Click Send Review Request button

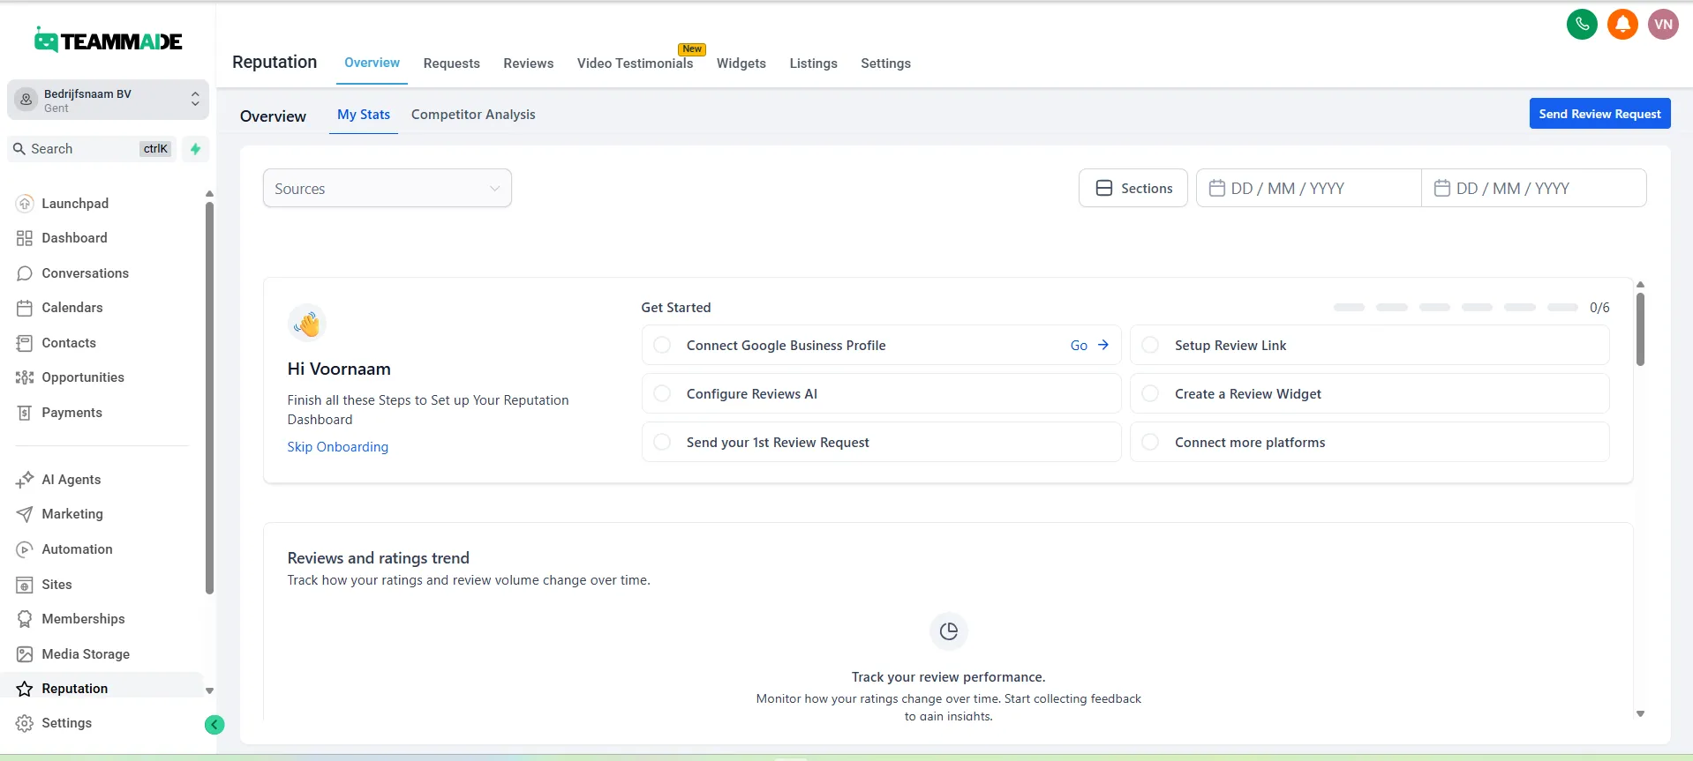coord(1599,114)
